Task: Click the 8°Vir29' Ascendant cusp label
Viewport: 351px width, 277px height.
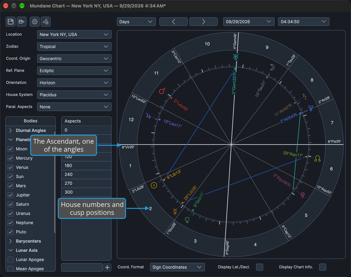Action: pyautogui.click(x=128, y=147)
